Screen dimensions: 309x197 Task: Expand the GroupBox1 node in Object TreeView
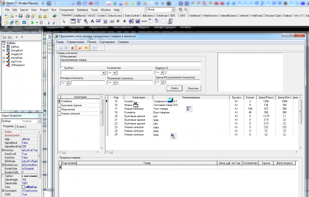[4, 51]
